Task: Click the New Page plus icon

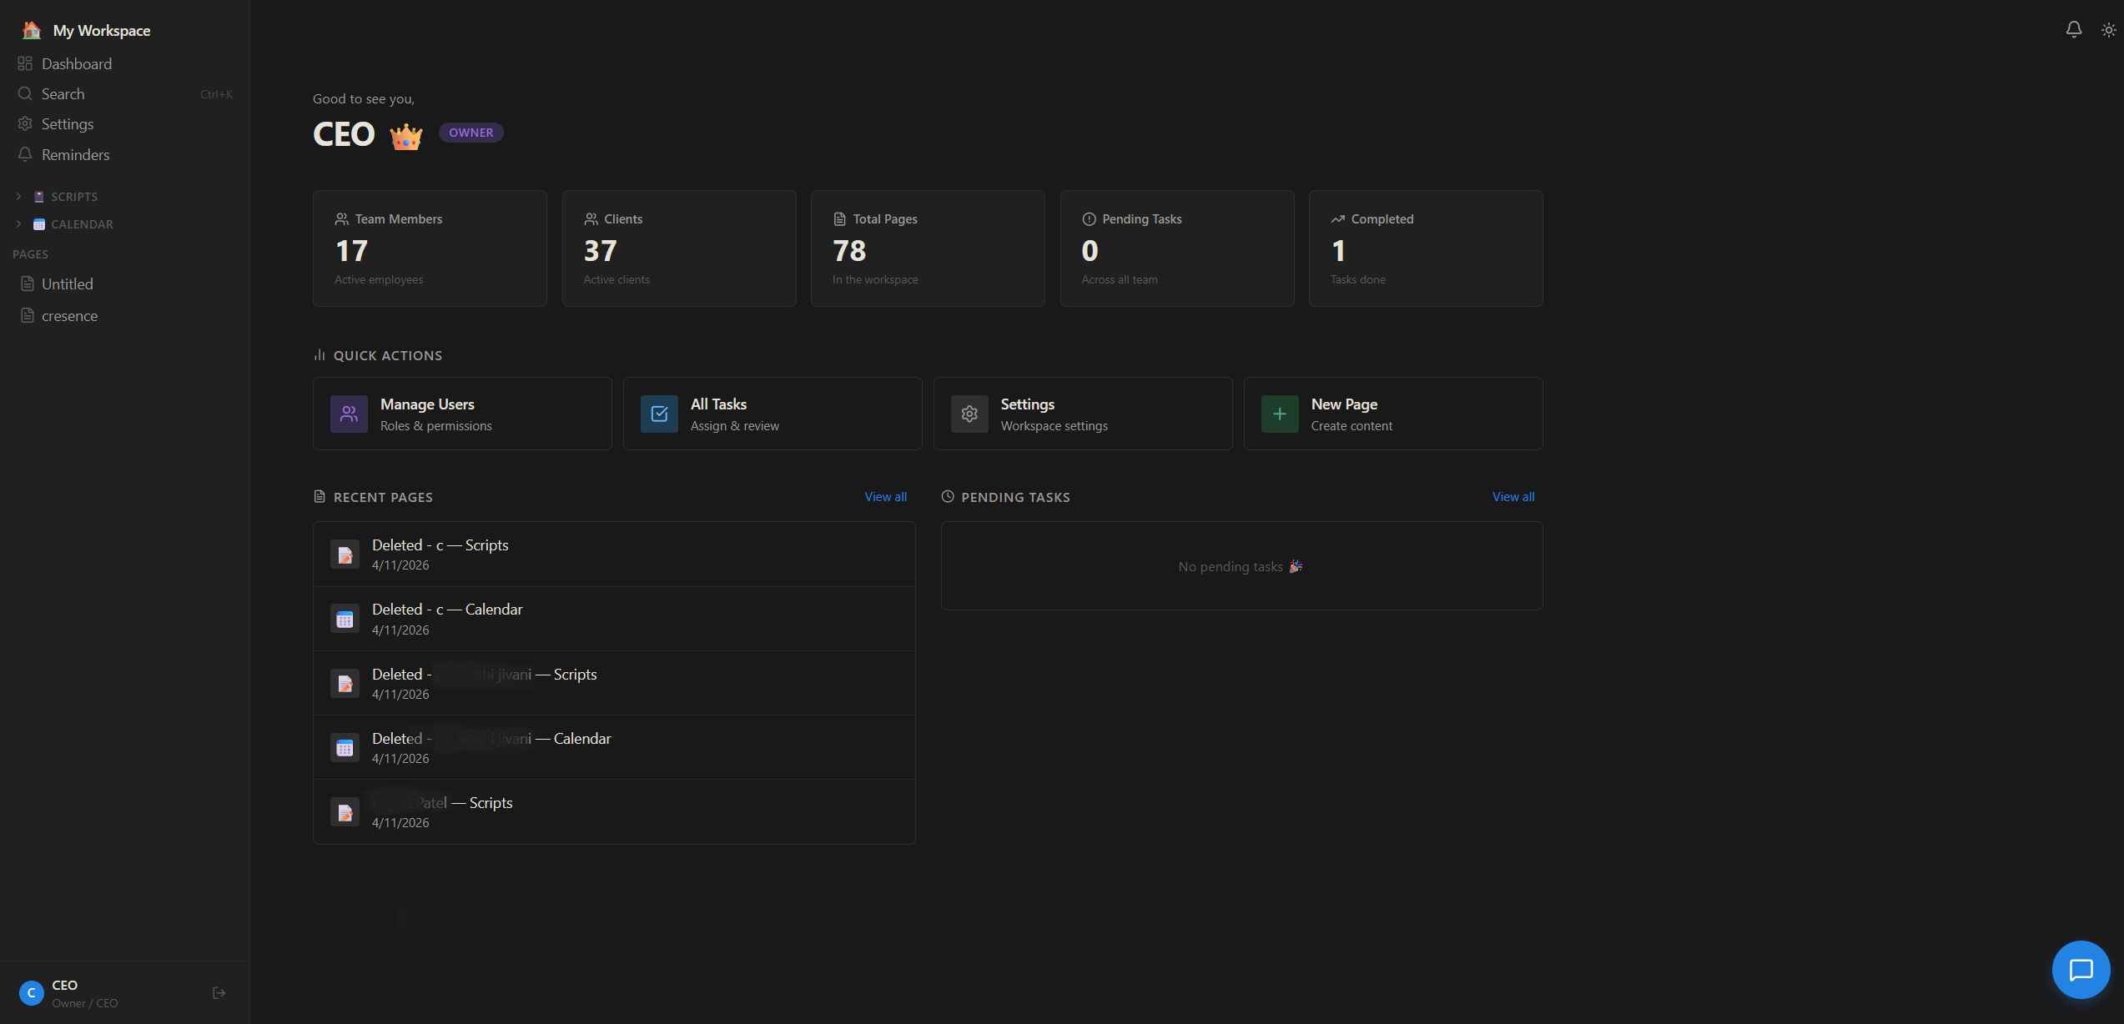Action: pos(1280,414)
